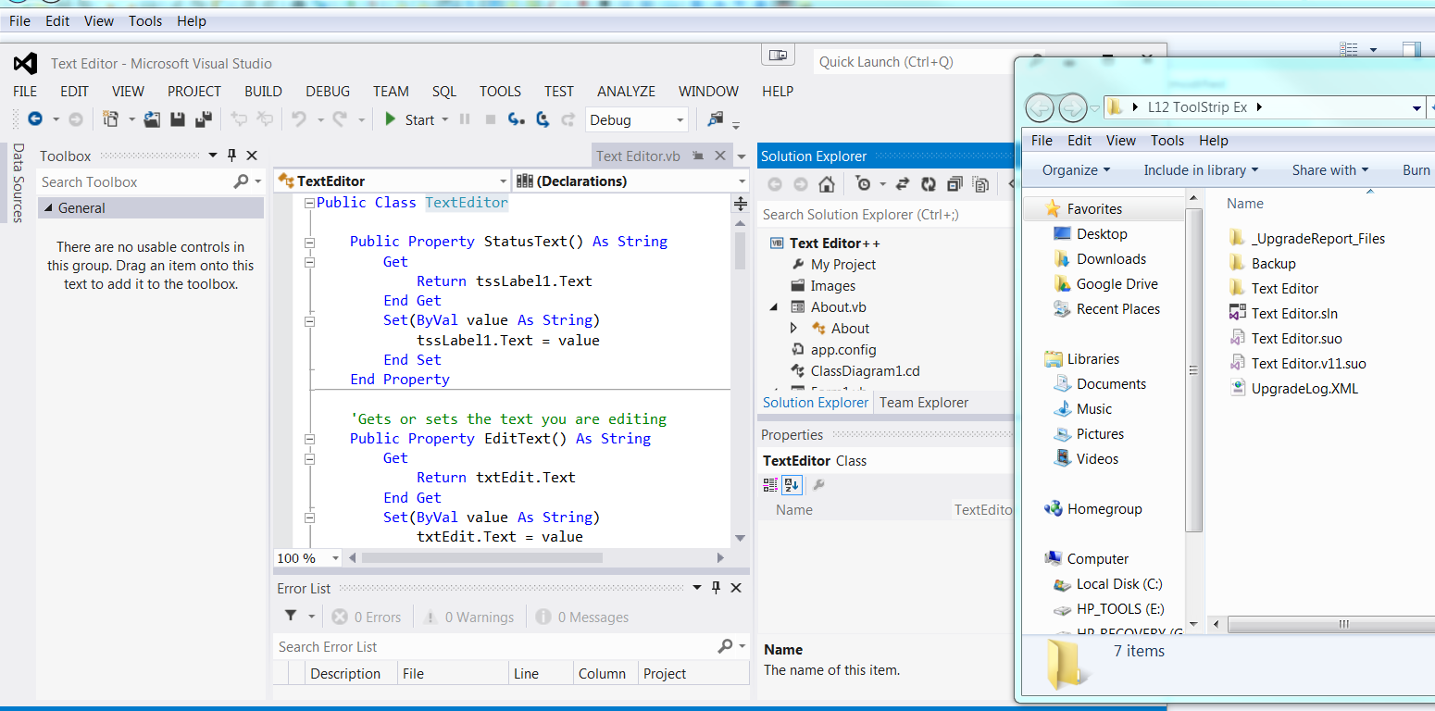Expand the About node in Solution Explorer
The width and height of the screenshot is (1435, 711).
click(794, 328)
